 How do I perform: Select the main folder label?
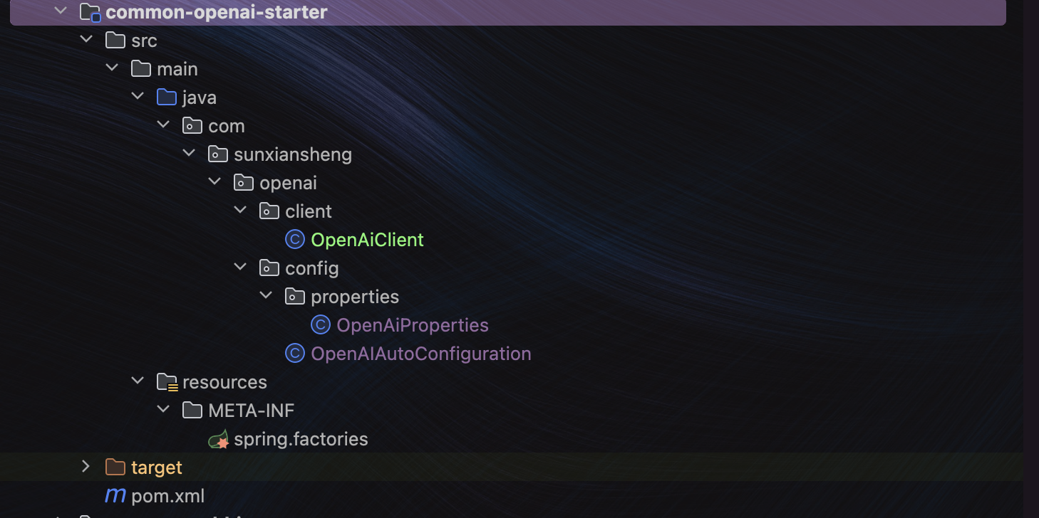pyautogui.click(x=177, y=69)
